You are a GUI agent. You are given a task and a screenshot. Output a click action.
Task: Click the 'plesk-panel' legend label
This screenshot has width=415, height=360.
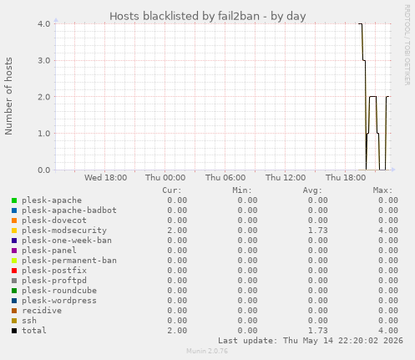[x=49, y=251]
